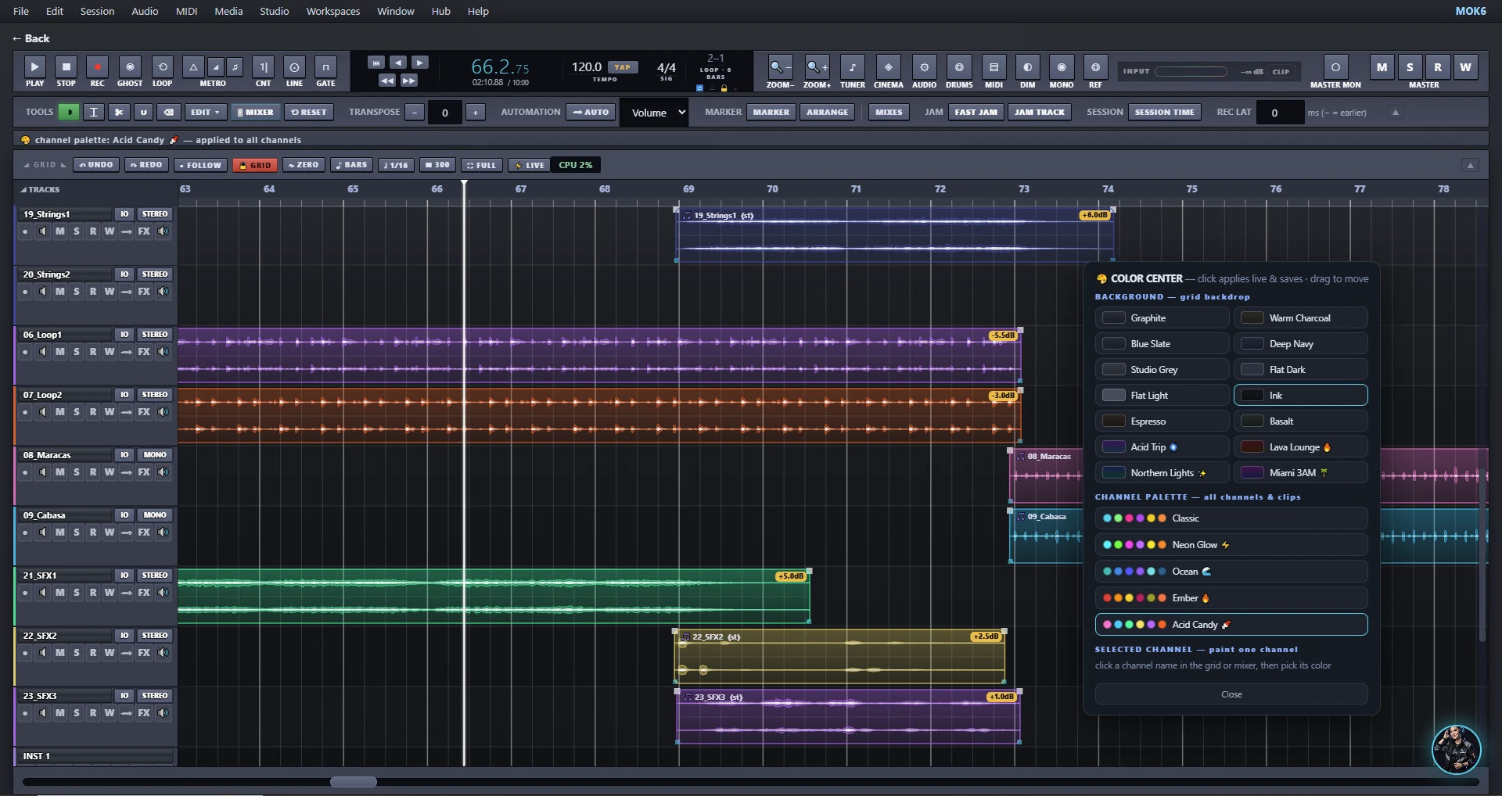Open the TUNER tool

[x=852, y=67]
